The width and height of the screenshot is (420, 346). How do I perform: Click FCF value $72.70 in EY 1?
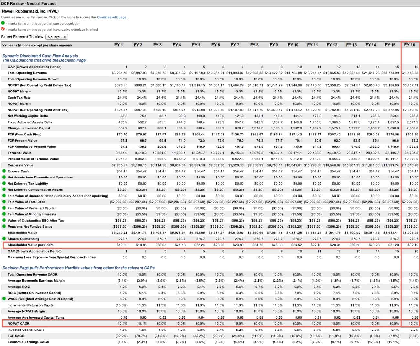tap(122, 135)
